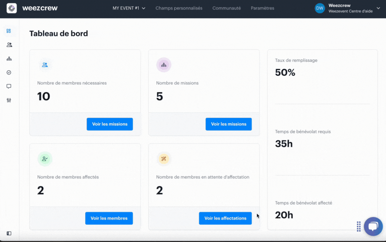Click the orange magic-wand icon on pending card
386x242 pixels.
pos(164,159)
